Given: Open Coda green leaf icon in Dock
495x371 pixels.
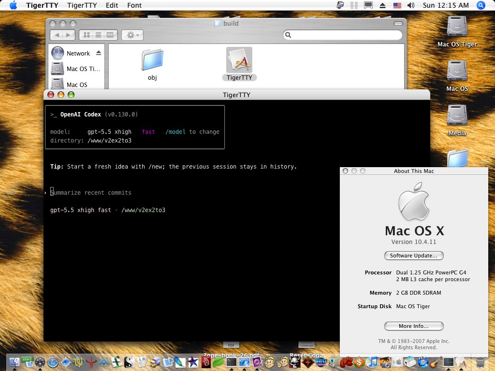Looking at the screenshot, I should (x=218, y=362).
